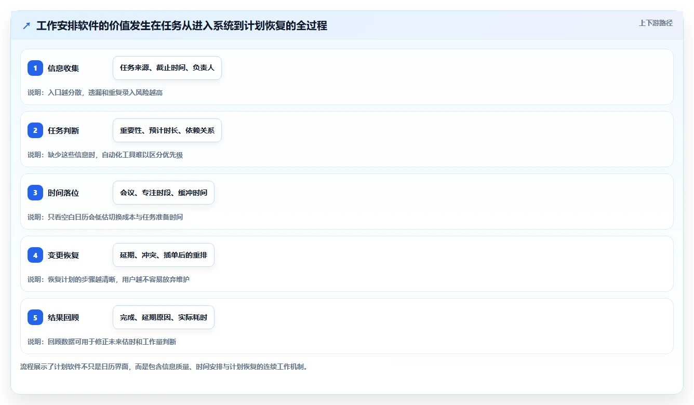Click the step 2 number badge
Viewport: 694px width, 405px height.
35,130
